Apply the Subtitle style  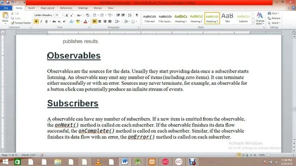pos(243,18)
